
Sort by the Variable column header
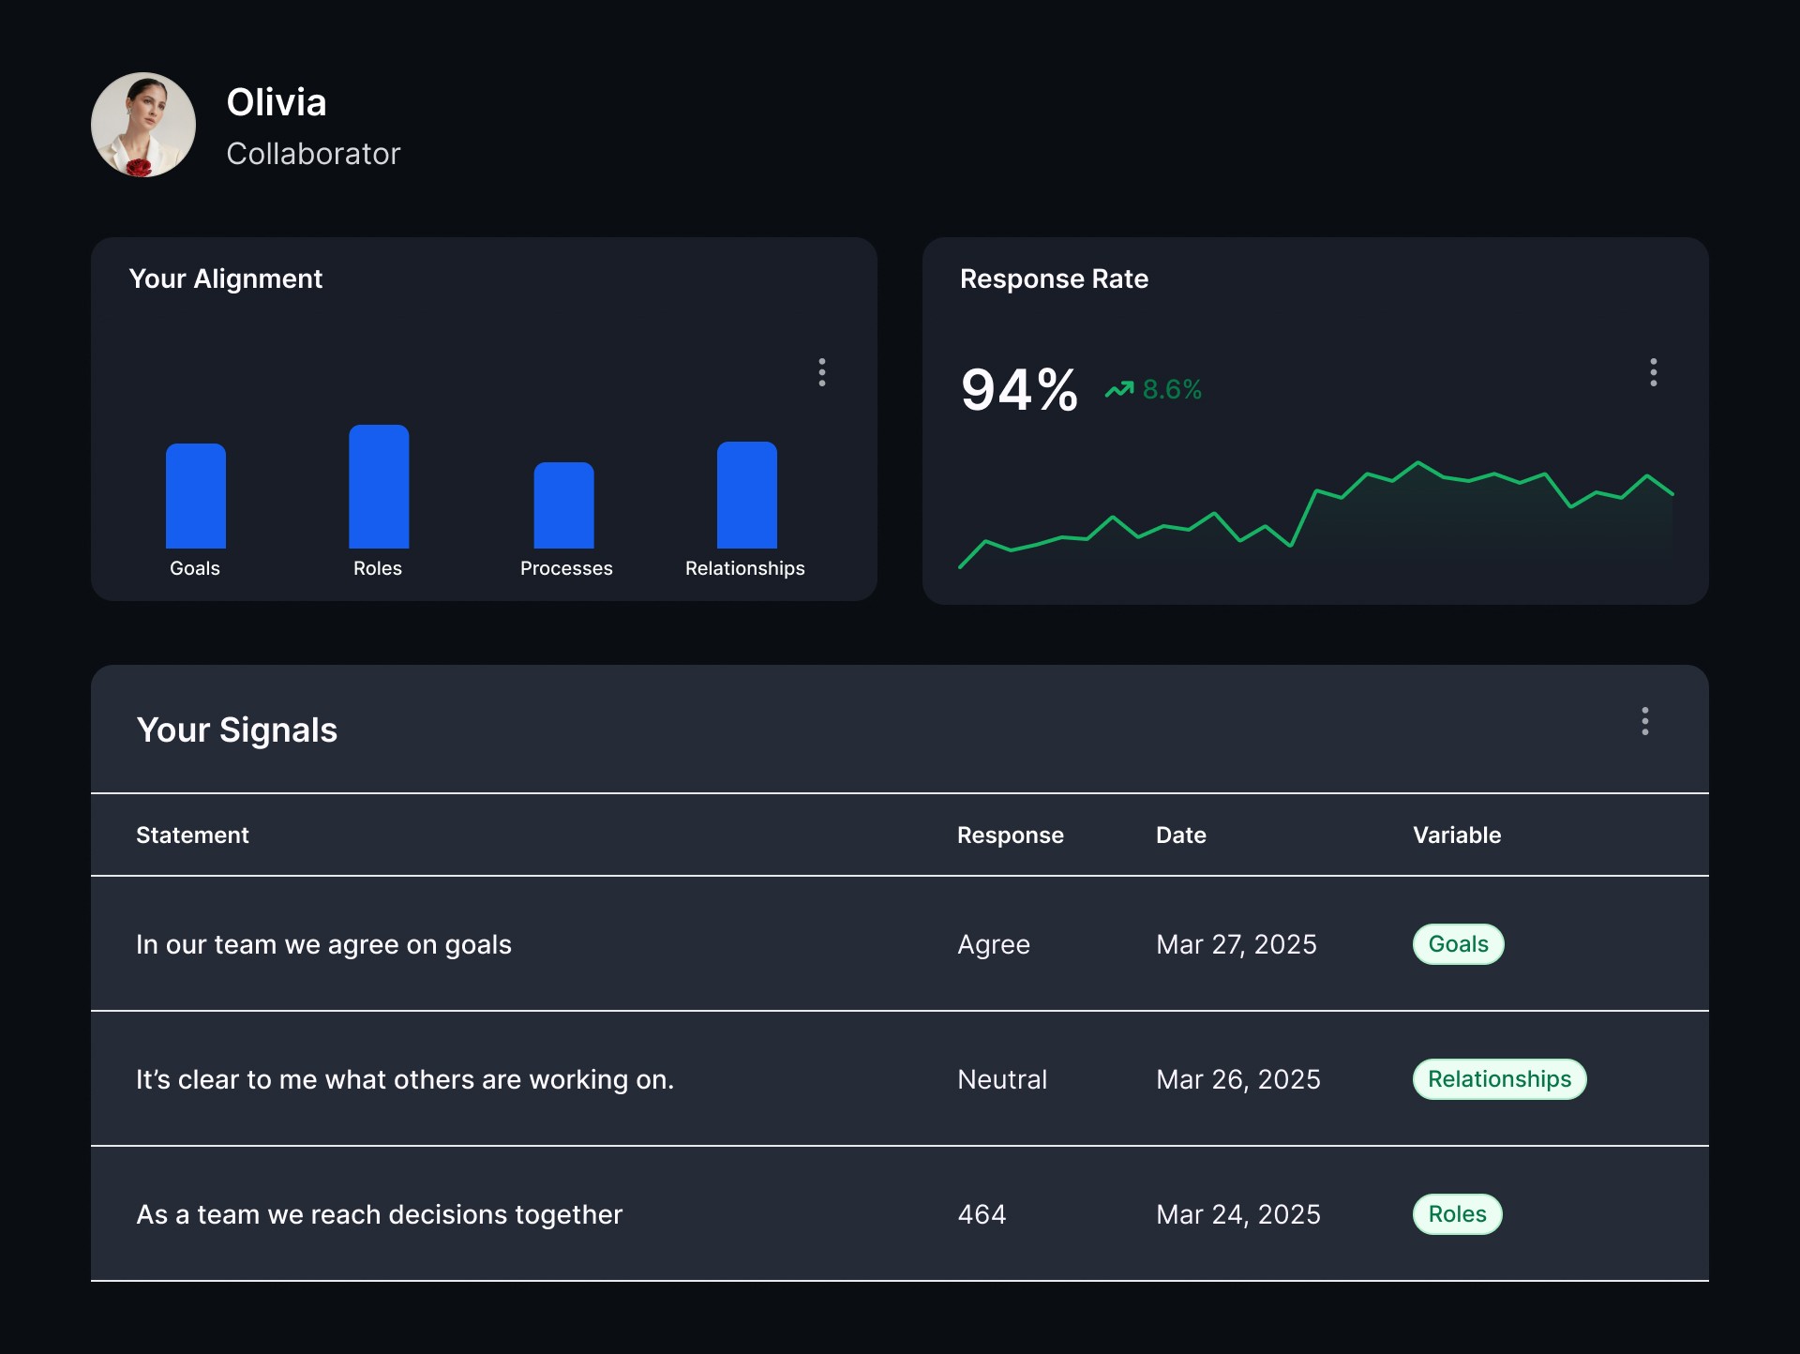coord(1457,835)
